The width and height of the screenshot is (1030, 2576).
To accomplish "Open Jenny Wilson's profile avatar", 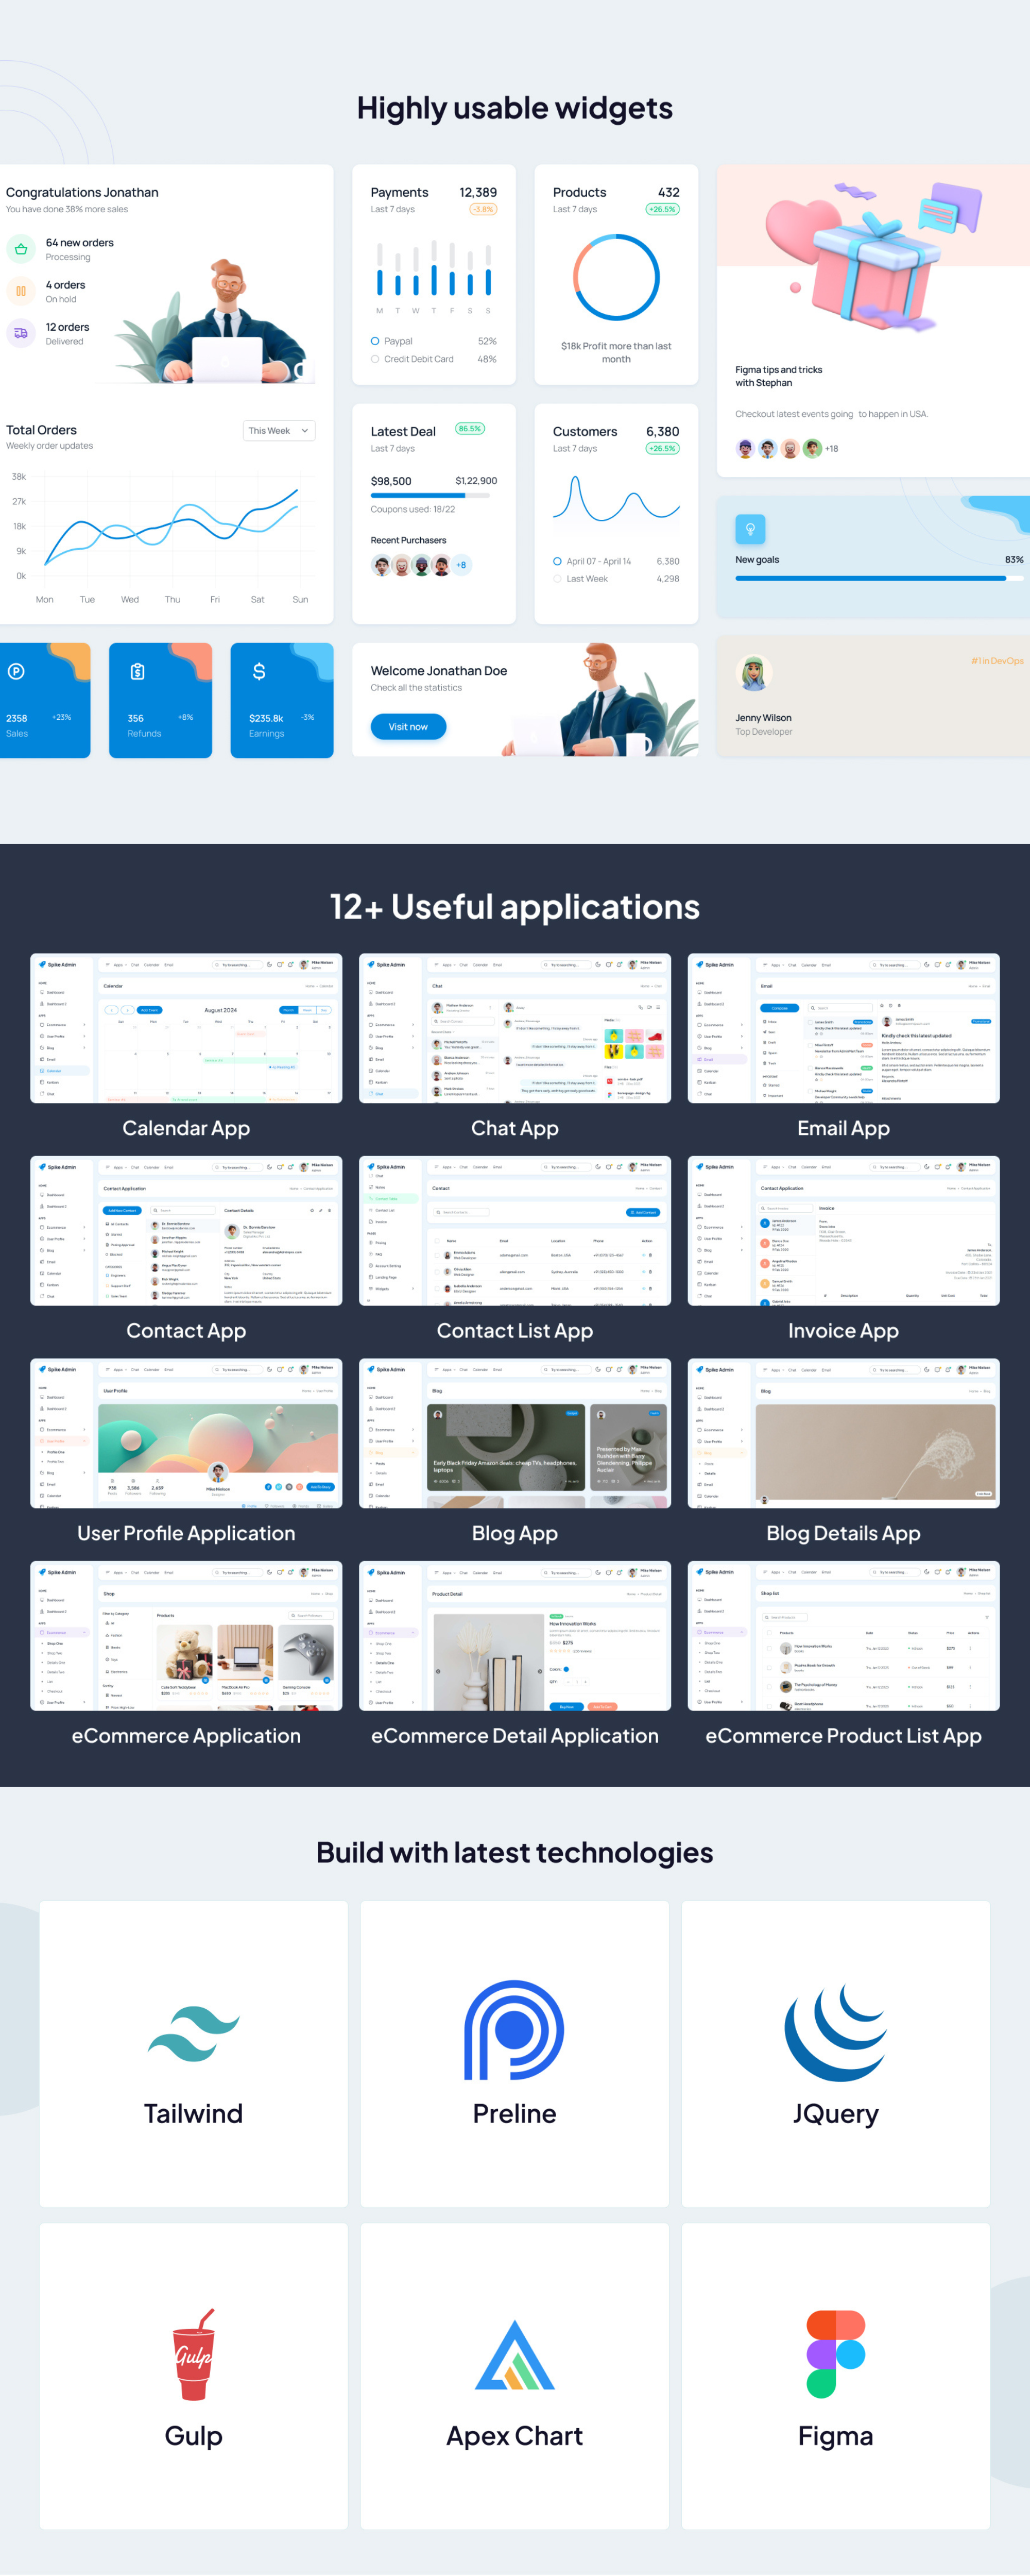I will [x=754, y=674].
